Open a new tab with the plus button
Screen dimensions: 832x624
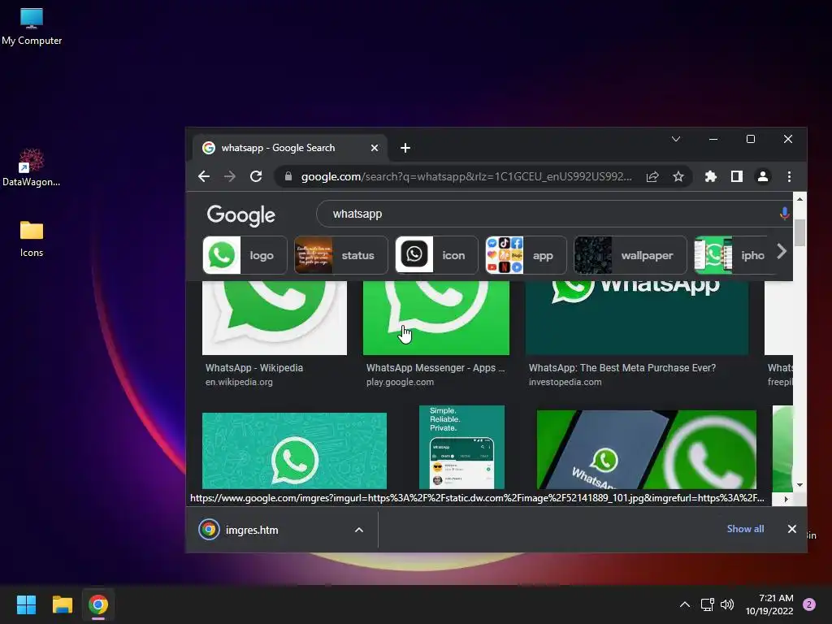405,148
